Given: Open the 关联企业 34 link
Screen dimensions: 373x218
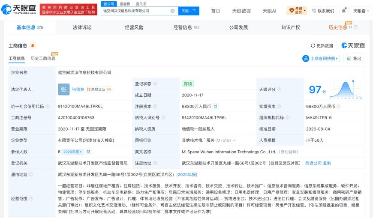Looking at the screenshot, I should click(99, 90).
